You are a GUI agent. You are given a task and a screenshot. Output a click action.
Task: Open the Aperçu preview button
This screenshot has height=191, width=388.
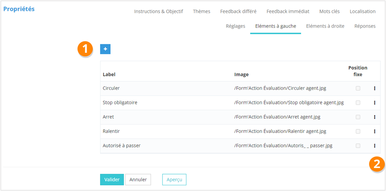(174, 179)
